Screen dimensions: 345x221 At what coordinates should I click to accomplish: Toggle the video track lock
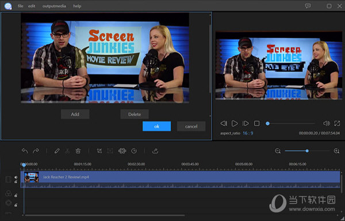(x=16, y=181)
